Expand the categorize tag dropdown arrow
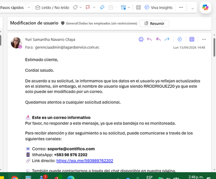This screenshot has height=179, width=216. point(80,7)
